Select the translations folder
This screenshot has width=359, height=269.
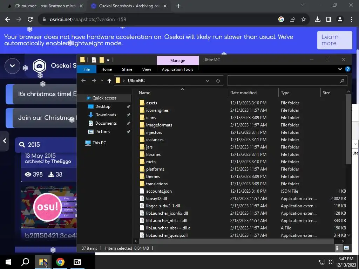(157, 184)
